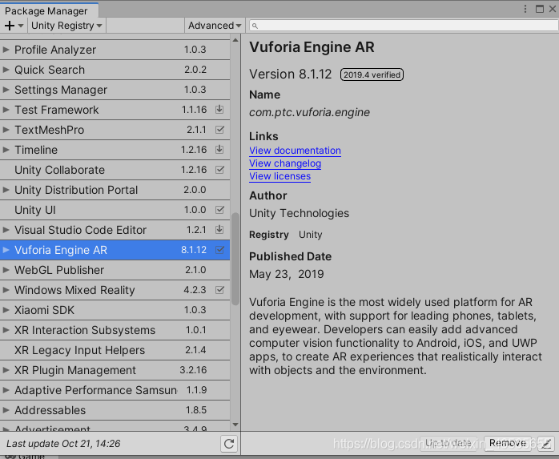Click the plus add package icon

pos(10,26)
